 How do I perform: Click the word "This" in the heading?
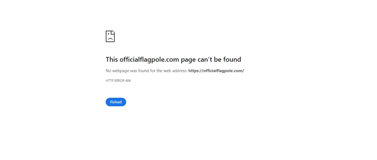pos(112,59)
